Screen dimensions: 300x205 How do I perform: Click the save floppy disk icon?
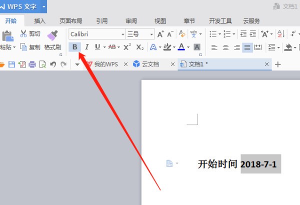point(11,64)
